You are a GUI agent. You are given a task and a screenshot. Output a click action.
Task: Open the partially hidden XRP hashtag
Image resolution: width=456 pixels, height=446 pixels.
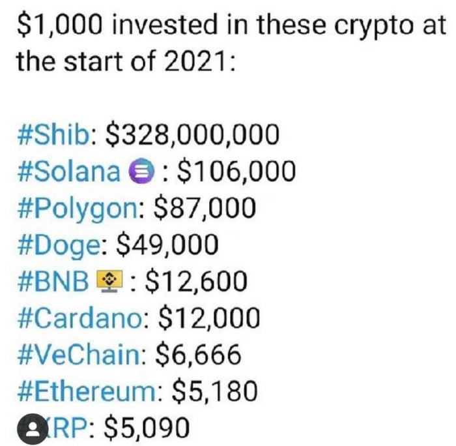pyautogui.click(x=67, y=428)
